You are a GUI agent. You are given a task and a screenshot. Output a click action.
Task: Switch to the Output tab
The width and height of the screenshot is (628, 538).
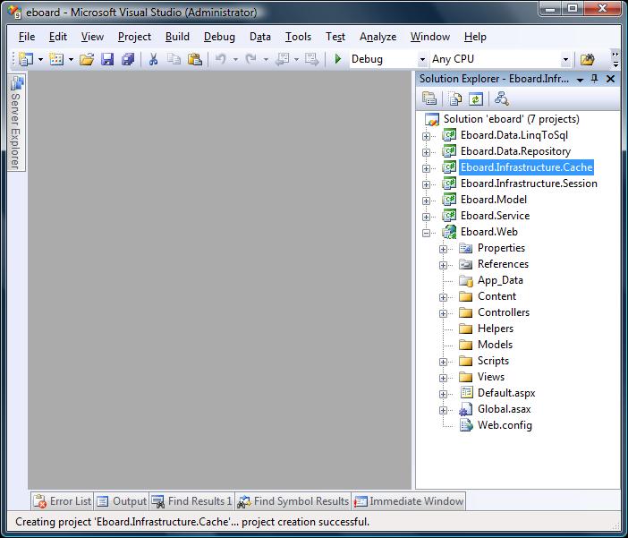click(122, 501)
